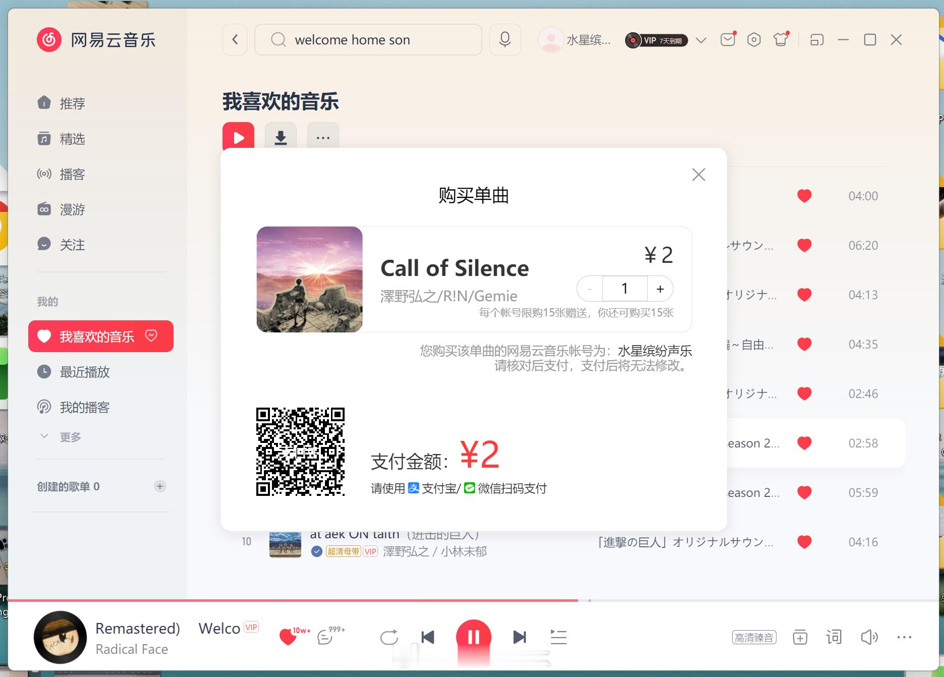
Task: Seek using the playback progress bar
Action: coord(473,600)
